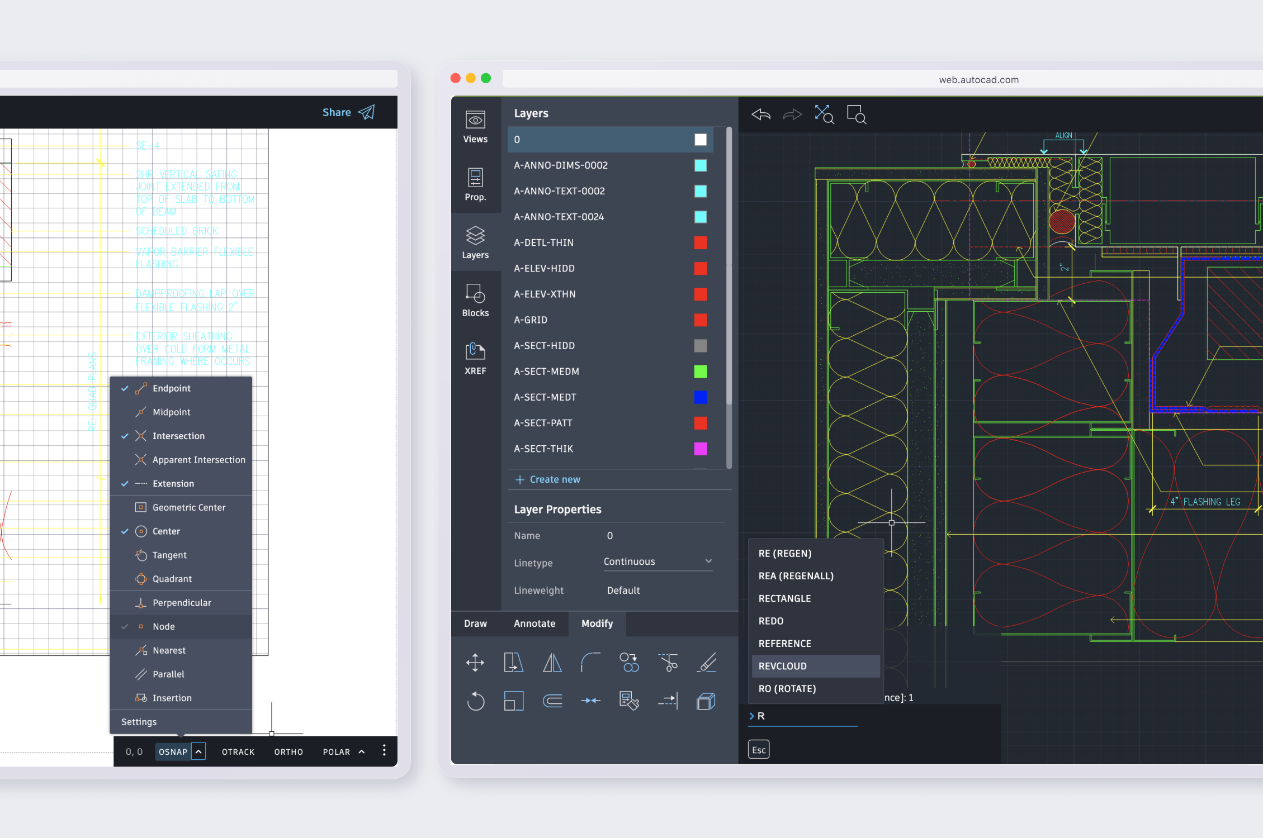
Task: Click the zoom extents icon
Action: click(824, 115)
